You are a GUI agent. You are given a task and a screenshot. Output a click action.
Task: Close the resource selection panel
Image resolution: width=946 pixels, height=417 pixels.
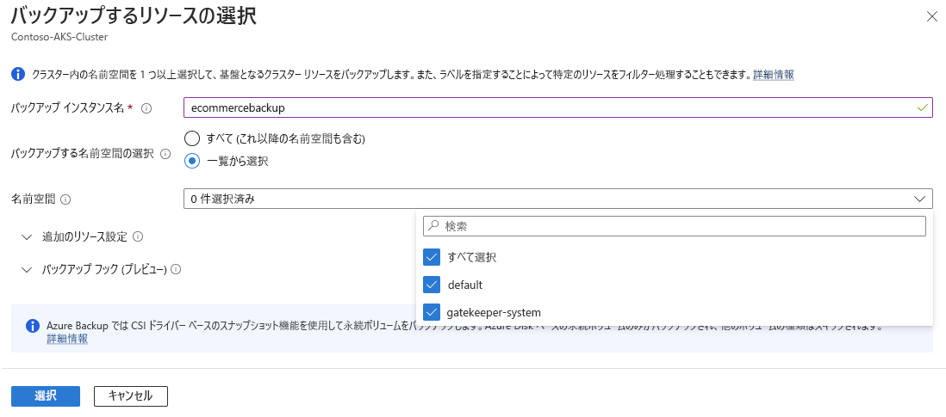tap(931, 16)
